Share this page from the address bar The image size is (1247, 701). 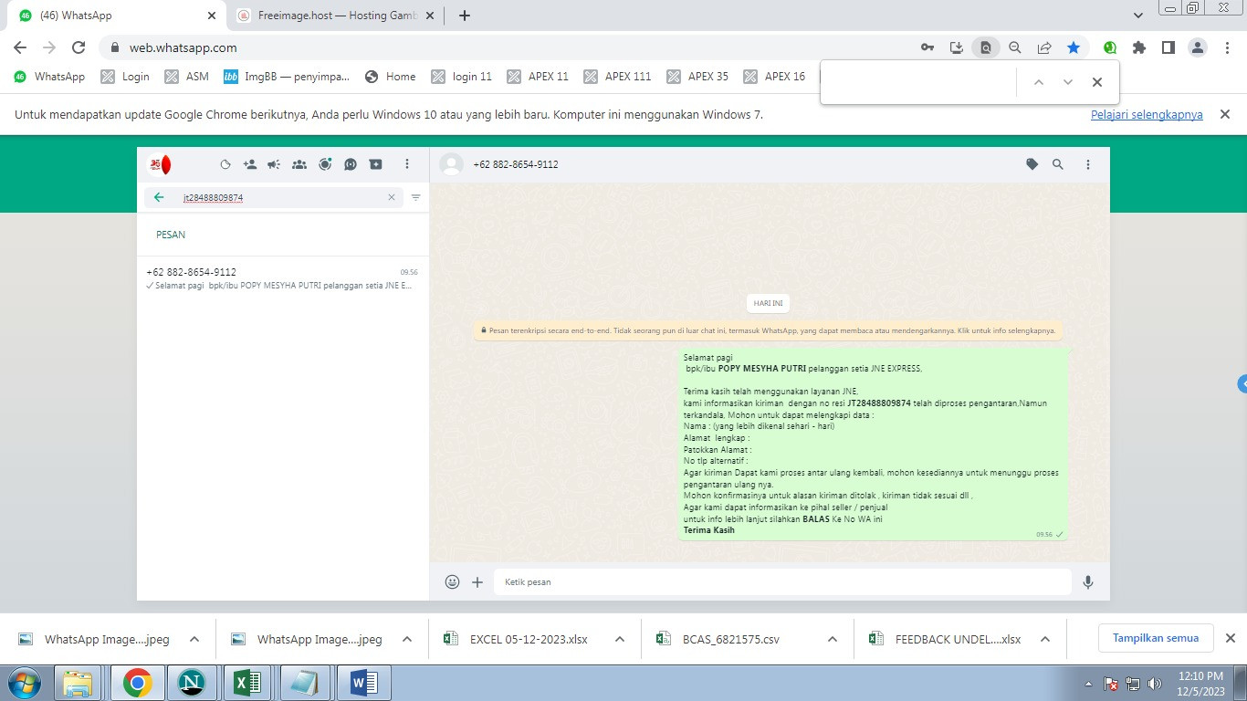click(1044, 47)
